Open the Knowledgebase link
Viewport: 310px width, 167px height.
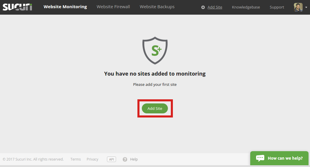coord(246,7)
